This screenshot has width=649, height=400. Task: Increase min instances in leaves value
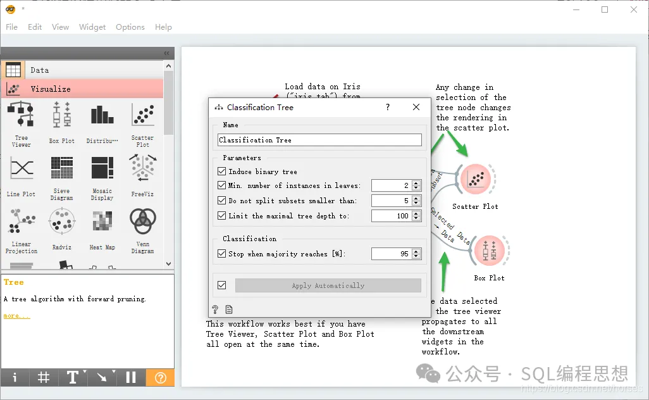[x=417, y=183]
